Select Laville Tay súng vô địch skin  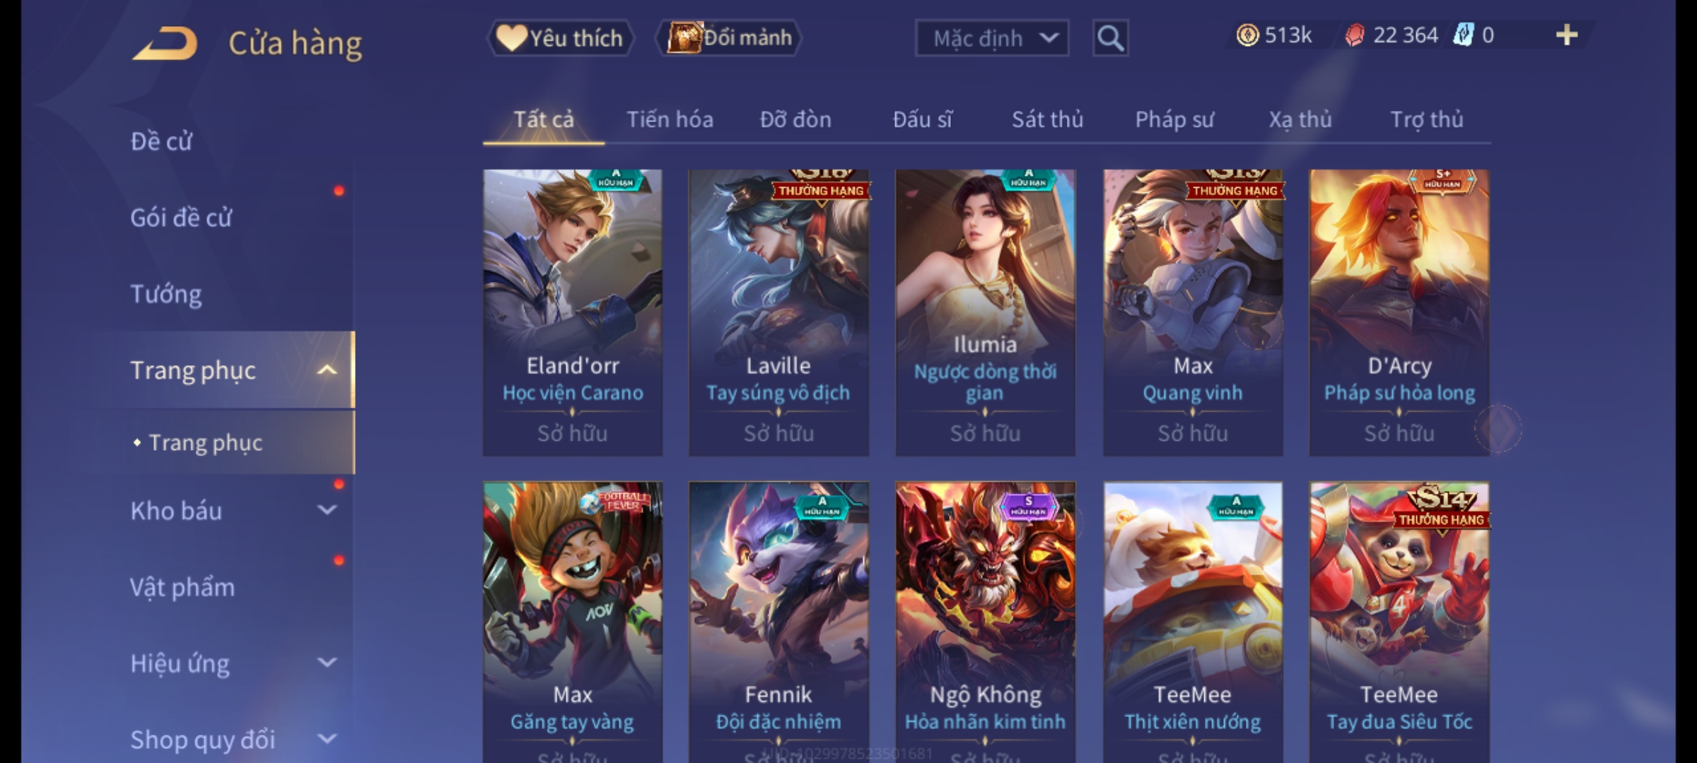click(778, 312)
